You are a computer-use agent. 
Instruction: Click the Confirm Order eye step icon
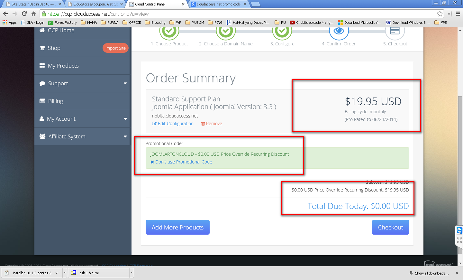pos(339,31)
